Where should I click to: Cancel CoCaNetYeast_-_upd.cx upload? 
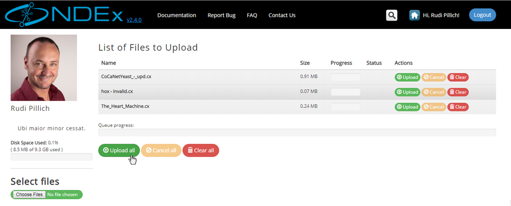tap(434, 77)
